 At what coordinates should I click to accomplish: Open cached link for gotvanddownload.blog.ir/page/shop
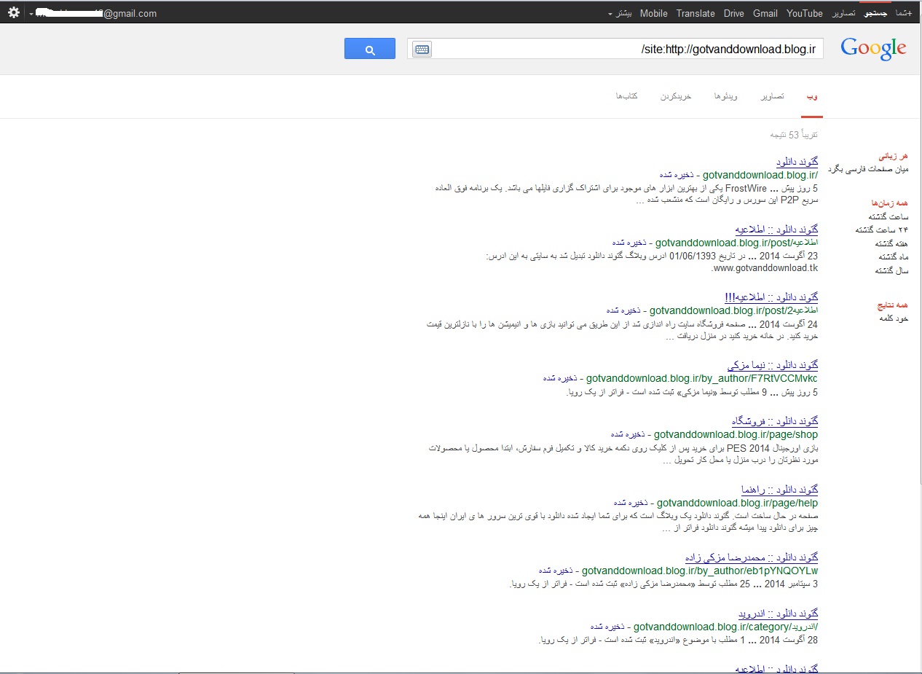coord(629,435)
